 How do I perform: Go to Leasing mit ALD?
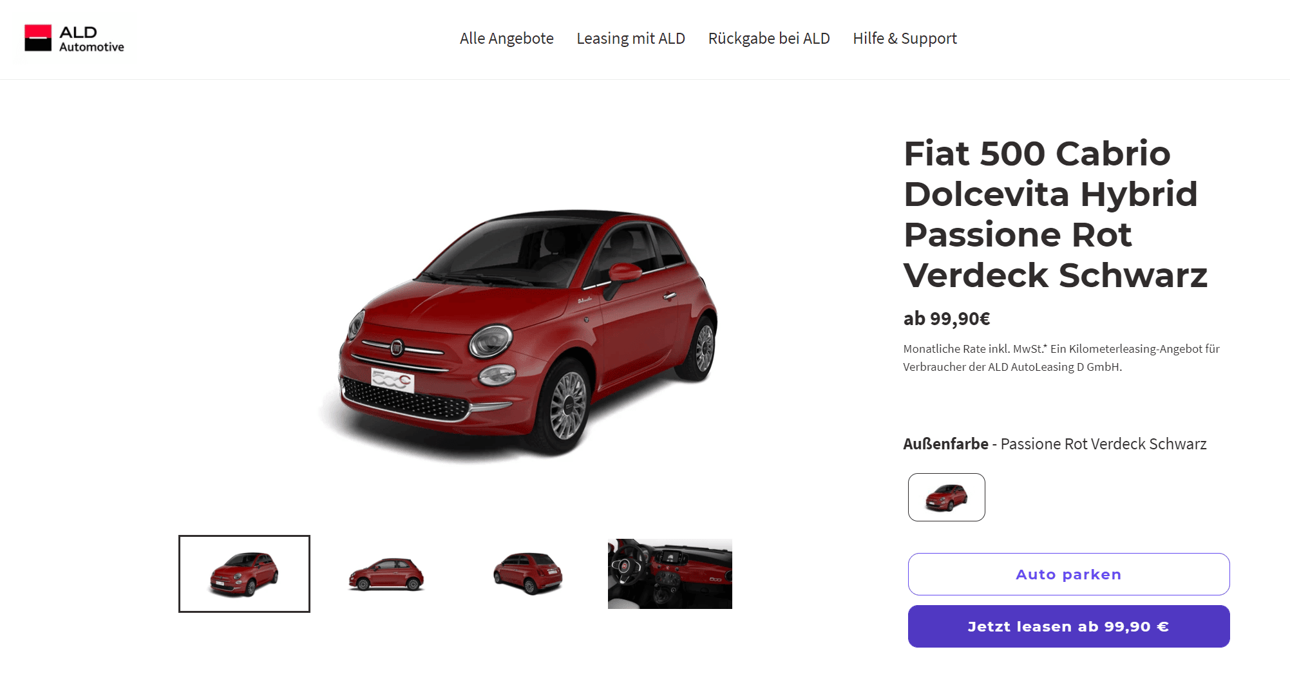coord(631,39)
